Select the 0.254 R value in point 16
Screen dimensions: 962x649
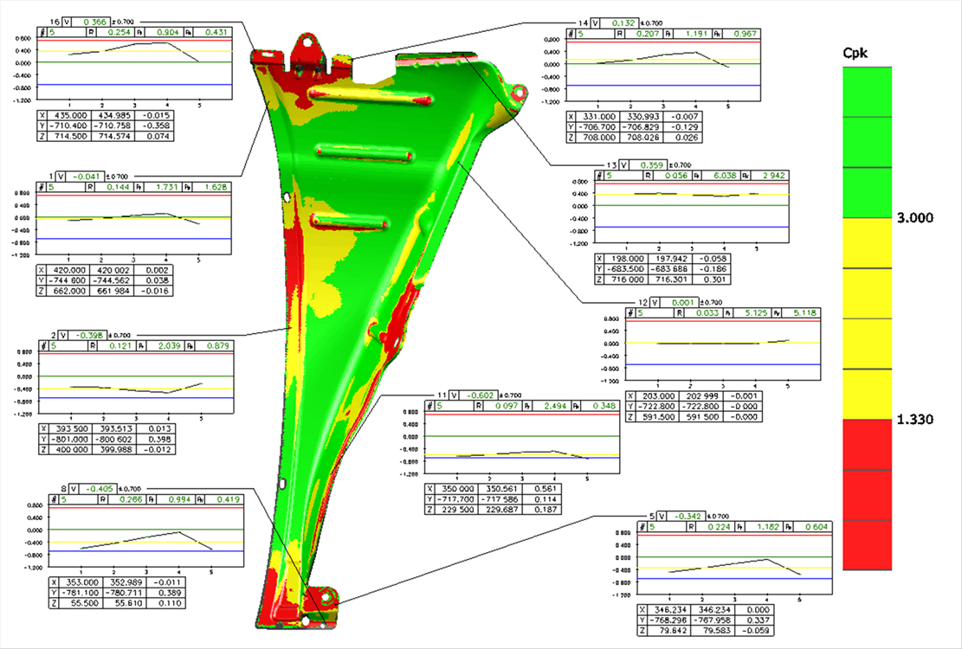(119, 31)
